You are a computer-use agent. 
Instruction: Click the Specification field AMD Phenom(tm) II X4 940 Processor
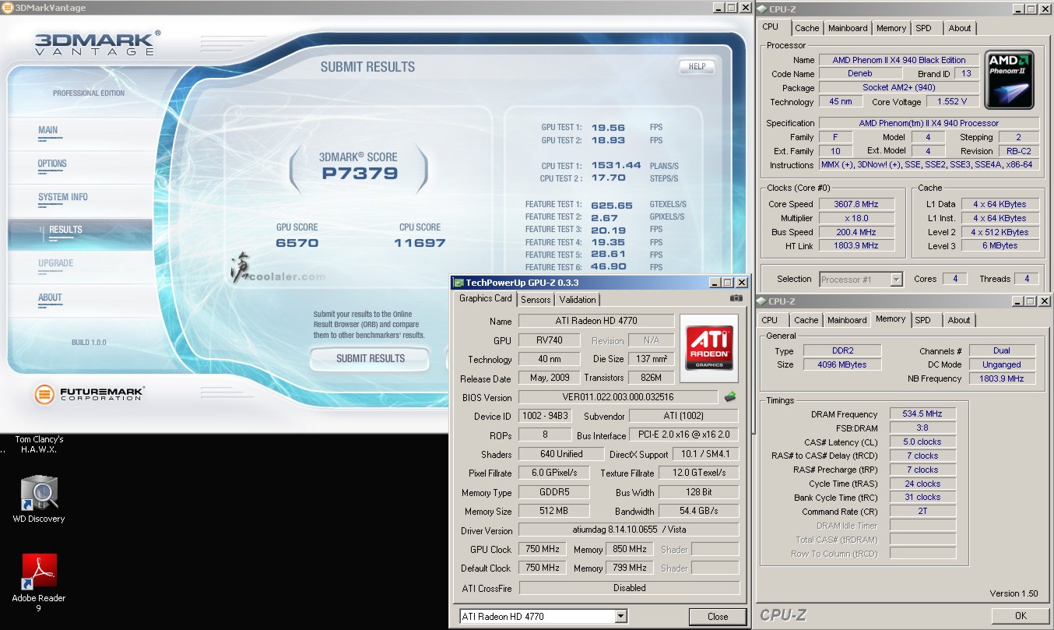(x=929, y=123)
